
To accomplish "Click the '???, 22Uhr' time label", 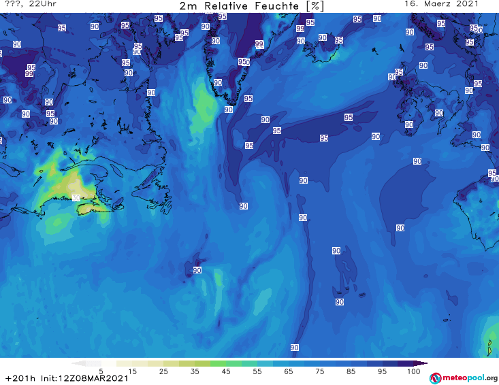I will [x=31, y=4].
